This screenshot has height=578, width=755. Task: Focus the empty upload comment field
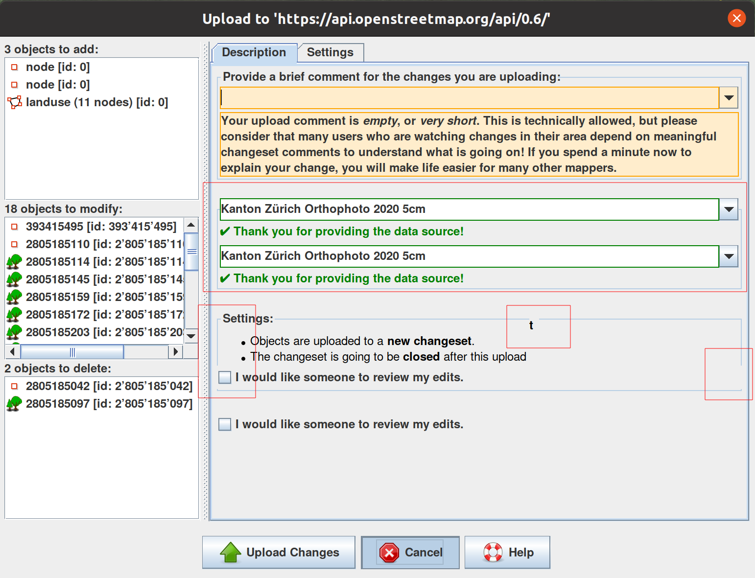point(469,98)
